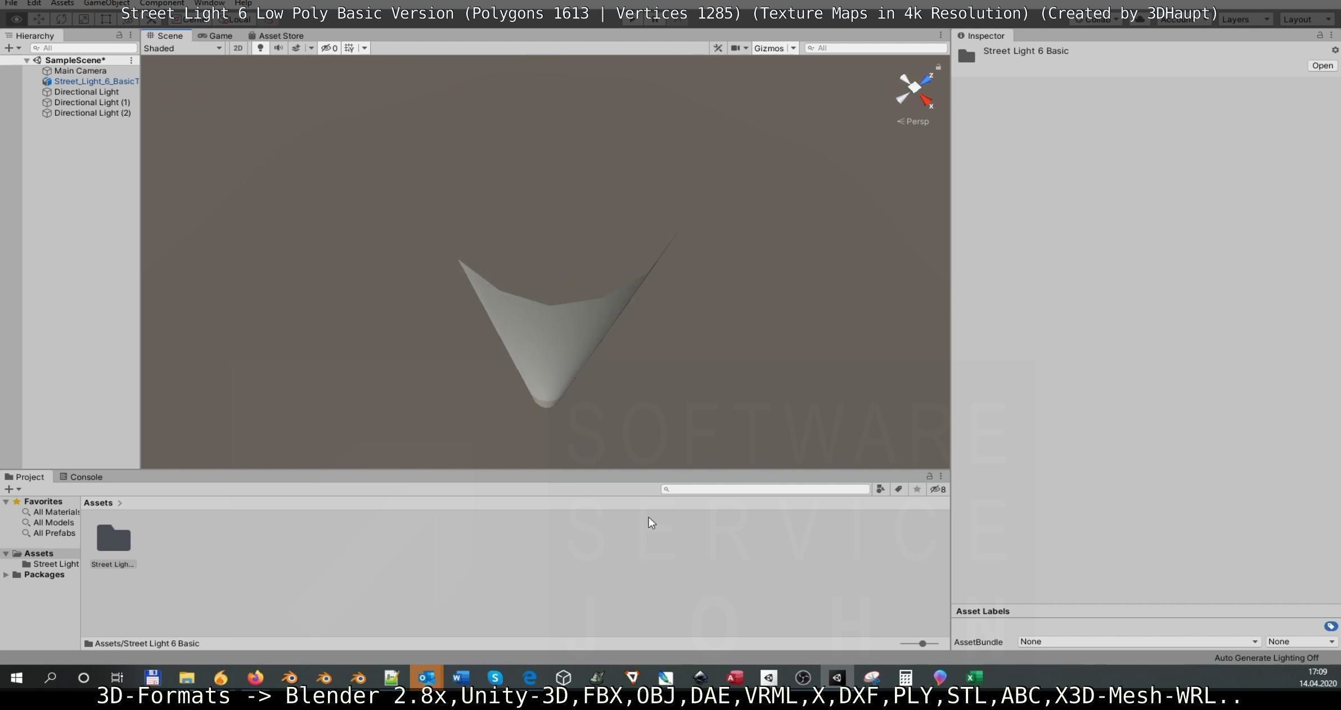Open Shaded draw mode dropdown
This screenshot has width=1341, height=710.
click(183, 48)
